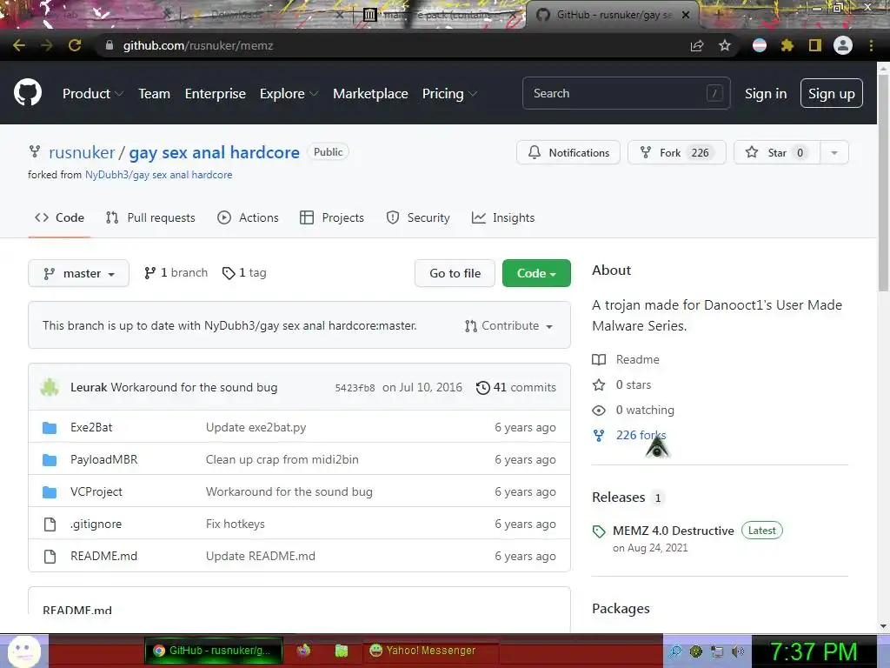Screen dimensions: 890x668
Task: Click the Releases heading link
Action: click(619, 497)
